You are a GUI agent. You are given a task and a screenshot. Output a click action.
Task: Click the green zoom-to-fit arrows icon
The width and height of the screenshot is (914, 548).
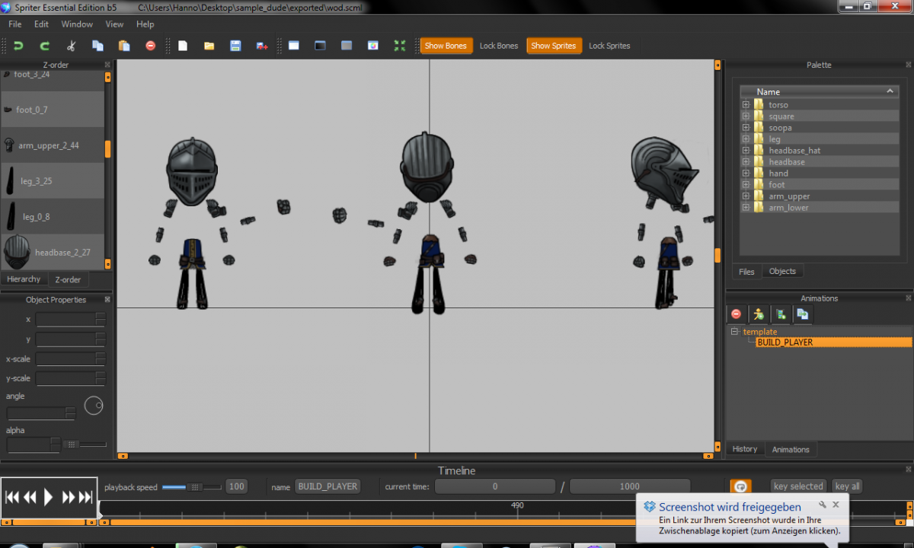tap(399, 46)
